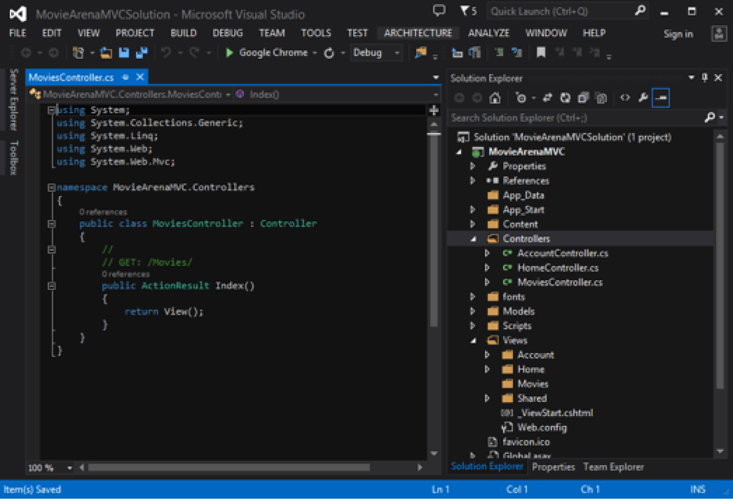Collapse the Index method outline region
Image resolution: width=733 pixels, height=500 pixels.
click(x=51, y=286)
